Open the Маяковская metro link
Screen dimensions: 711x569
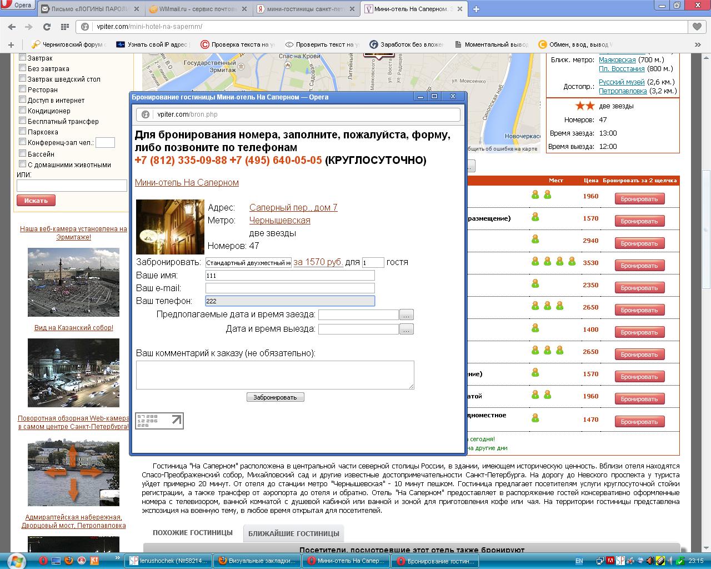(617, 59)
